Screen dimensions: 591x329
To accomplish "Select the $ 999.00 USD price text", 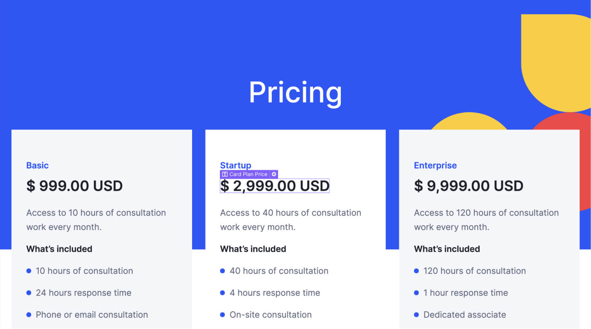I will click(x=75, y=186).
